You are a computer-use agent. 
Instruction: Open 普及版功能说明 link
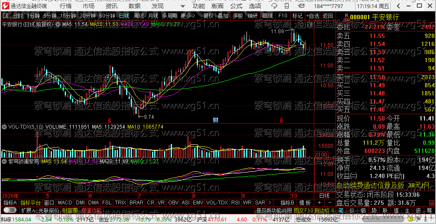274,210
